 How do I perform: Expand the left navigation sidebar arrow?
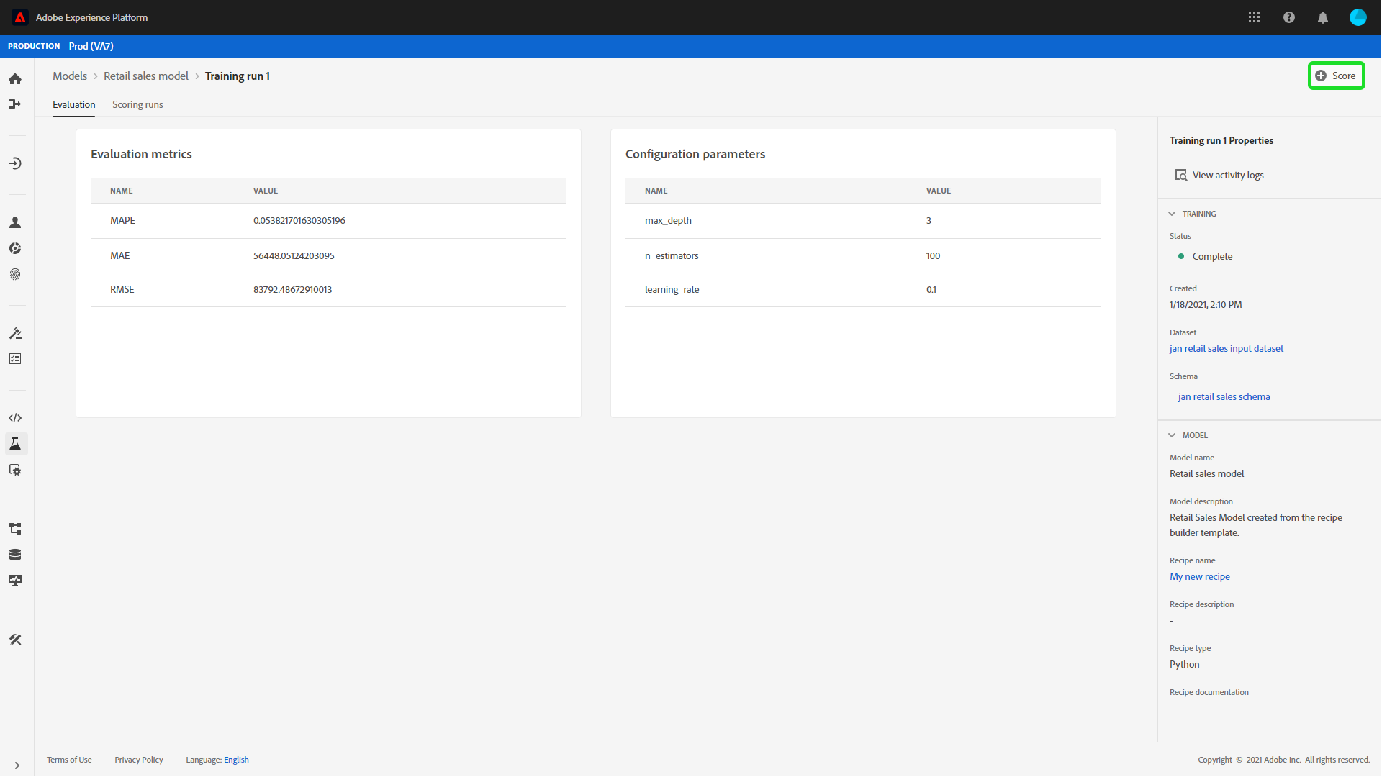(17, 765)
